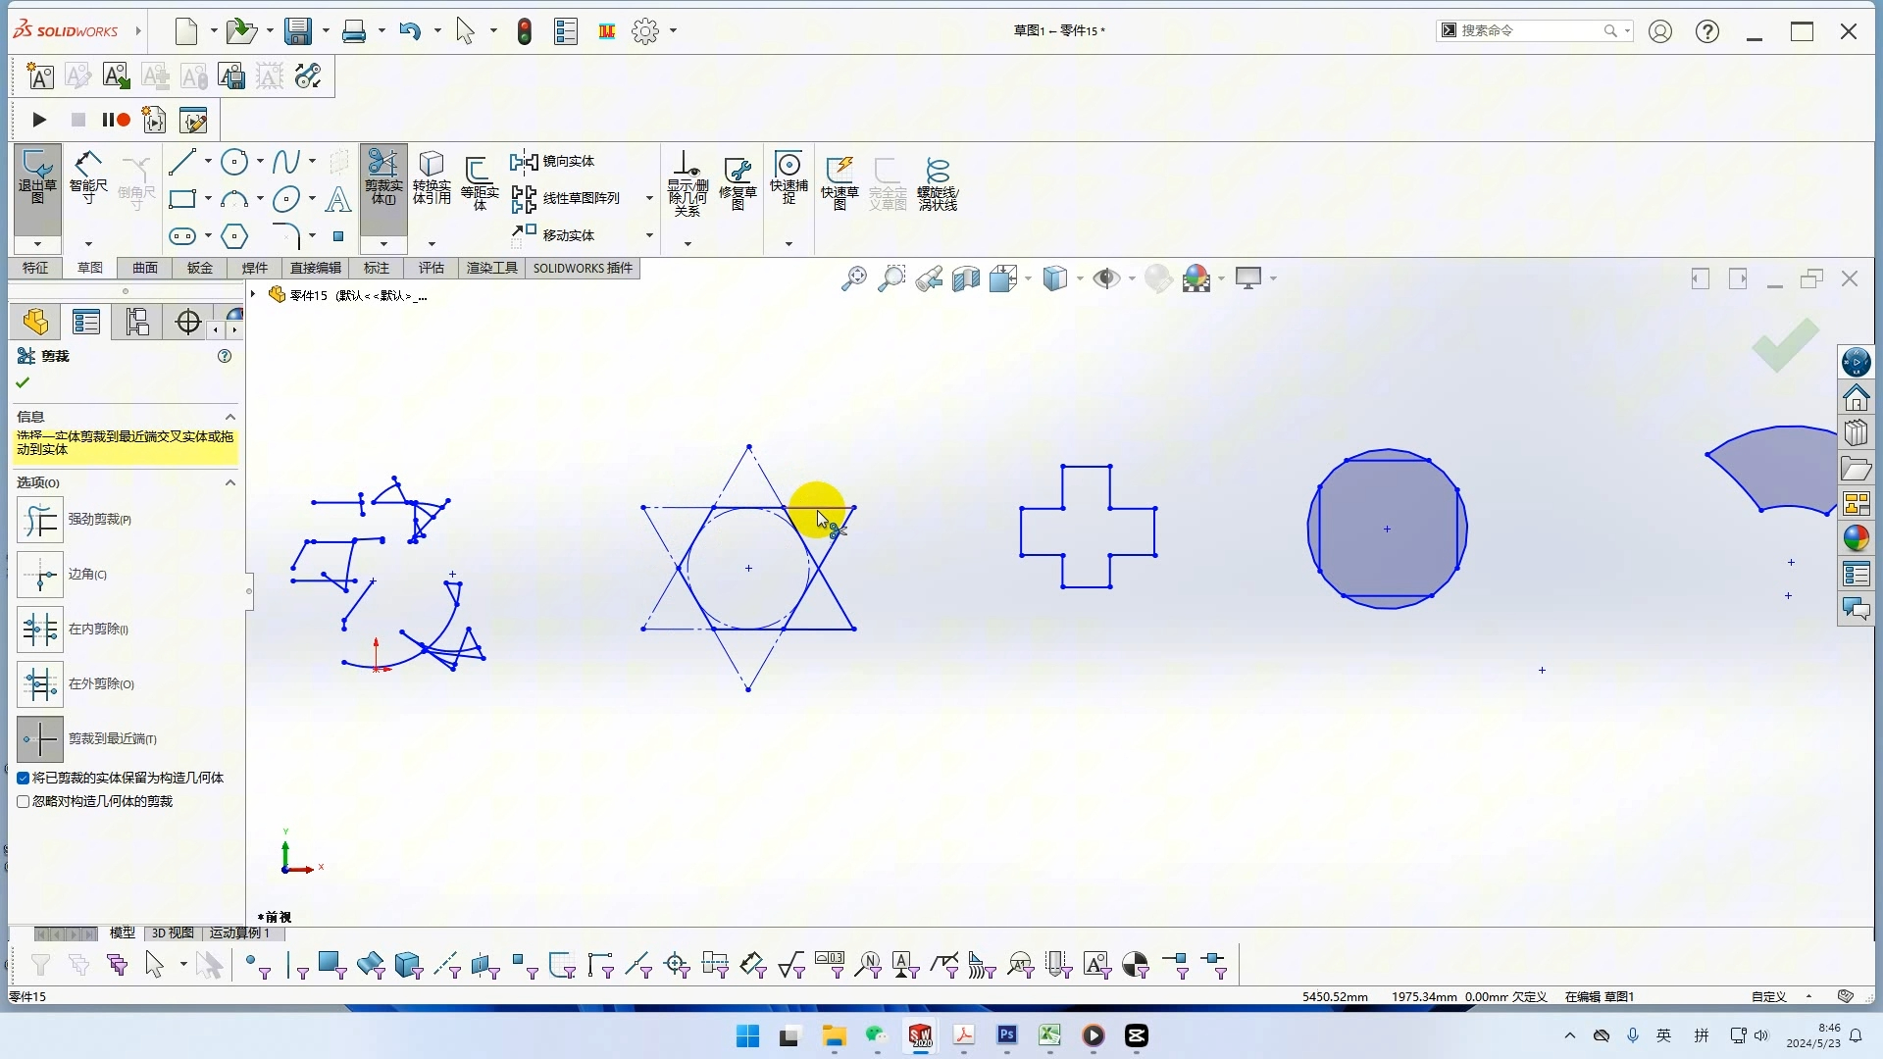1883x1059 pixels.
Task: Uncheck 将已剪裁的实体保留为构造几何体
Action: 23,778
